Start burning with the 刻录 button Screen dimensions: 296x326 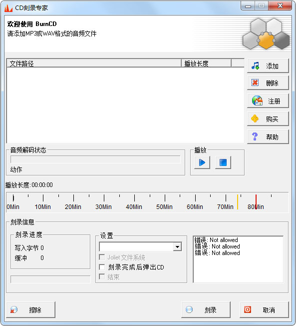[x=206, y=310]
